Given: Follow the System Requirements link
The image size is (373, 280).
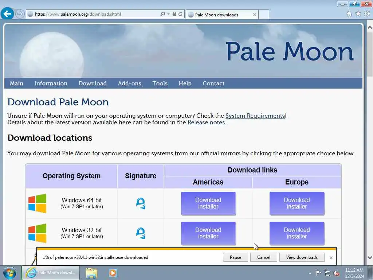Looking at the screenshot, I should [x=255, y=116].
